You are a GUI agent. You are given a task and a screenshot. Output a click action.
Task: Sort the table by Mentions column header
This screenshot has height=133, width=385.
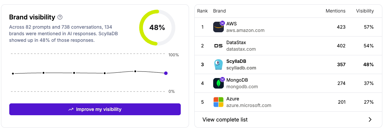point(335,11)
